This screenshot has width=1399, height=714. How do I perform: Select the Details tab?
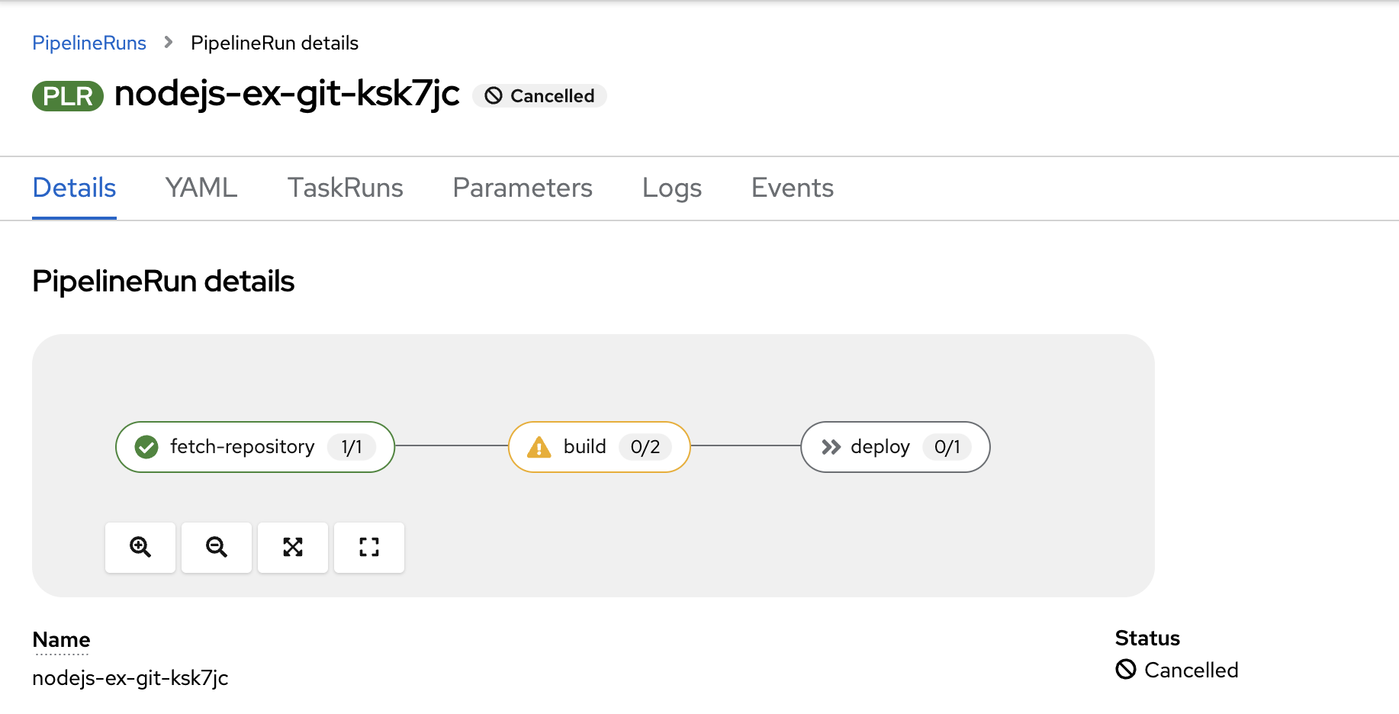(74, 188)
